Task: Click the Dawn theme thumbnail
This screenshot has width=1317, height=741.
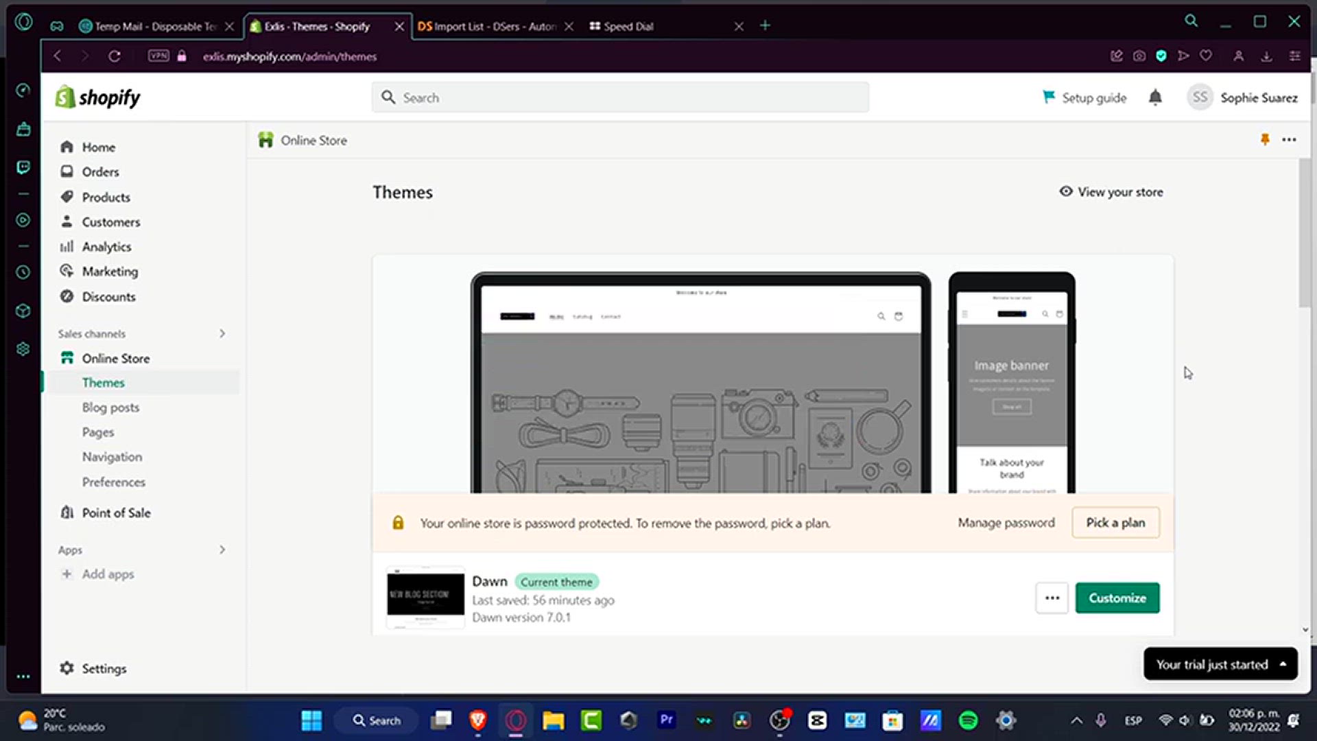Action: click(425, 598)
